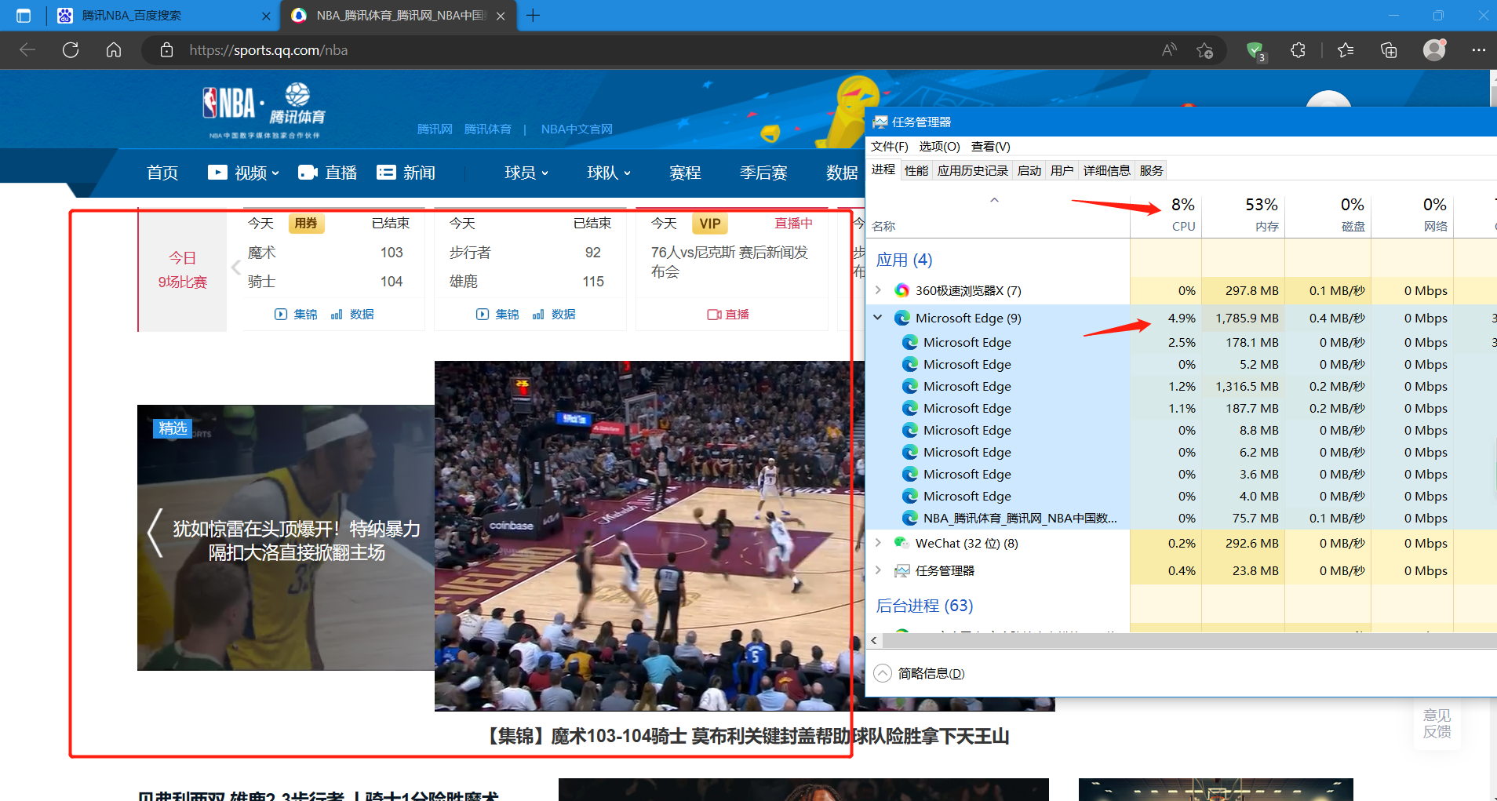Switch to 服务 tab in Task Manager
This screenshot has width=1497, height=801.
[x=1152, y=170]
